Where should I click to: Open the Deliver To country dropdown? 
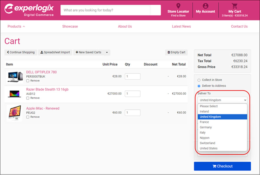222,100
